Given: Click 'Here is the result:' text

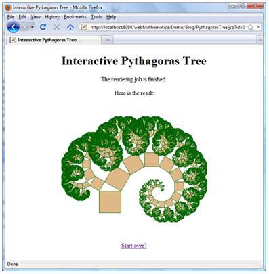Looking at the screenshot, I should [x=134, y=93].
